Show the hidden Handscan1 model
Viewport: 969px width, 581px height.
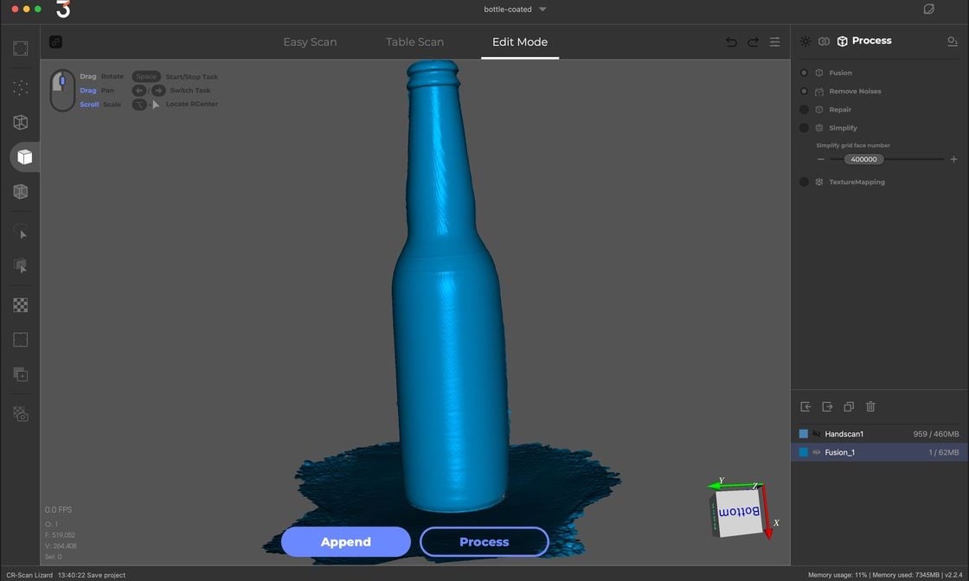pos(816,434)
